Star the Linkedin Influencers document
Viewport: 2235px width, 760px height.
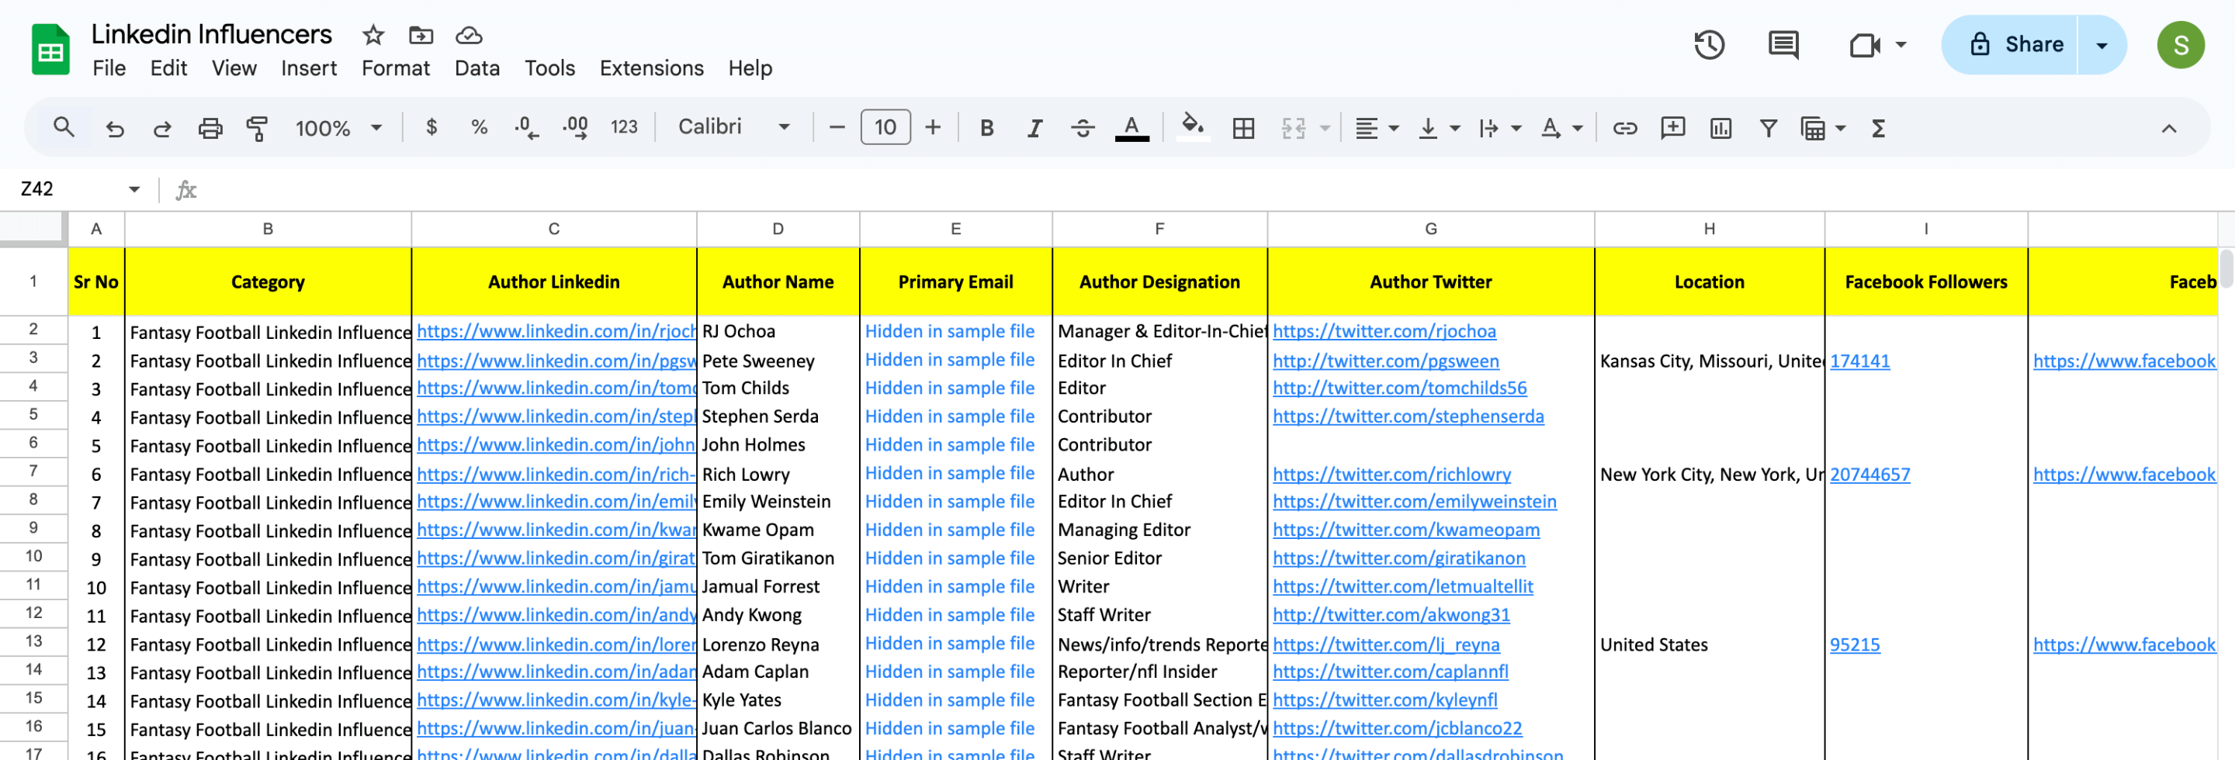click(x=373, y=35)
